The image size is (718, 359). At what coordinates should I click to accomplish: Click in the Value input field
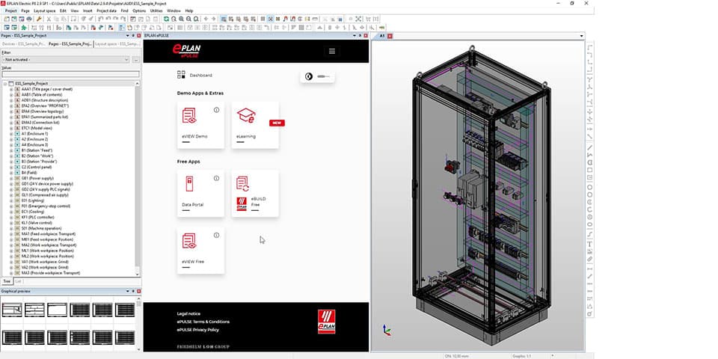point(70,74)
